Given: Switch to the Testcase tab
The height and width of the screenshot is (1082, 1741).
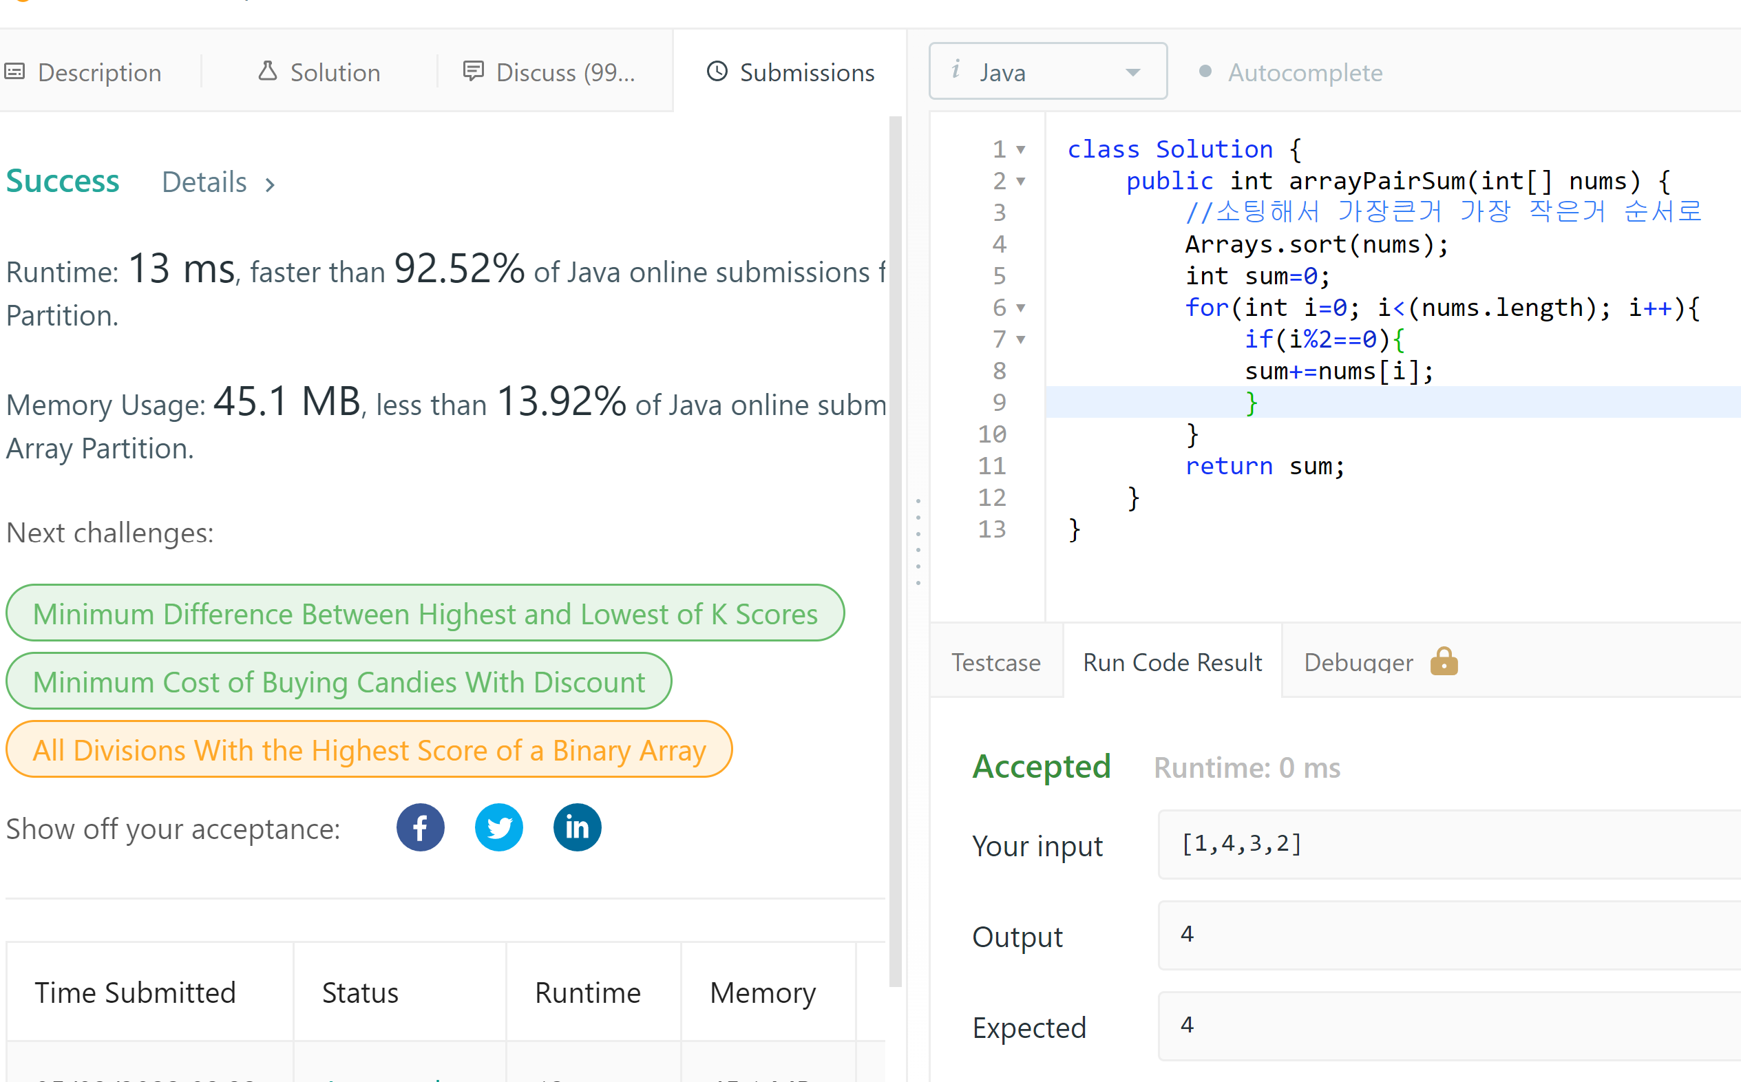Looking at the screenshot, I should click(x=995, y=662).
